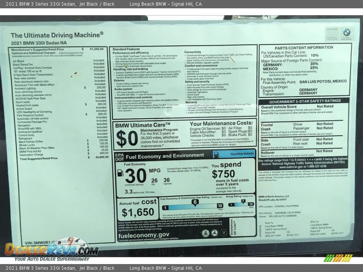This screenshot has height=272, width=363.
Task: Click 'Handling, ride and braking' subheading
Action: [x=130, y=69]
